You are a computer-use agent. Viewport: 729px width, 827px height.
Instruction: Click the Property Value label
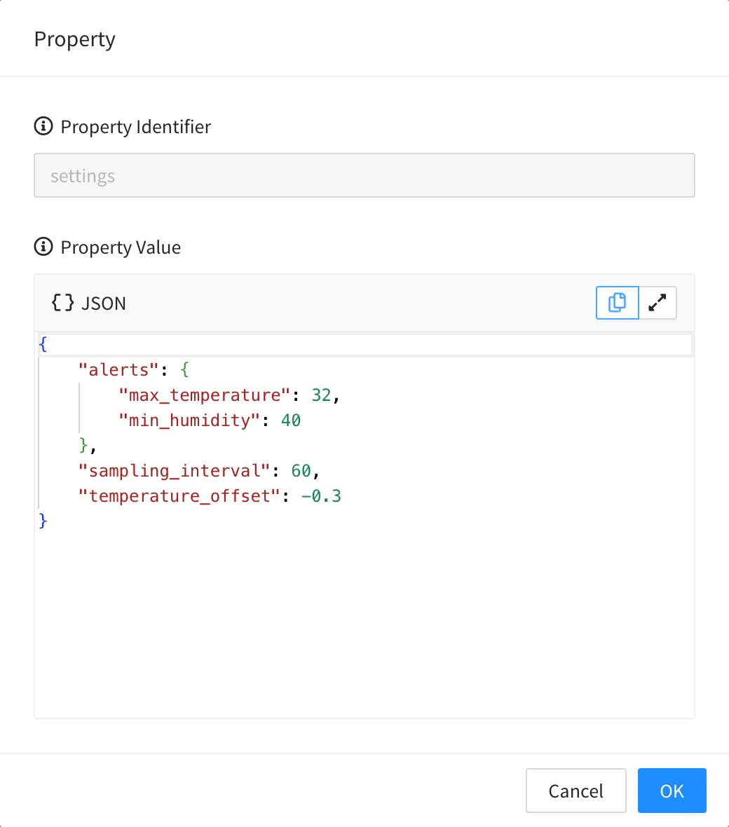pyautogui.click(x=121, y=247)
